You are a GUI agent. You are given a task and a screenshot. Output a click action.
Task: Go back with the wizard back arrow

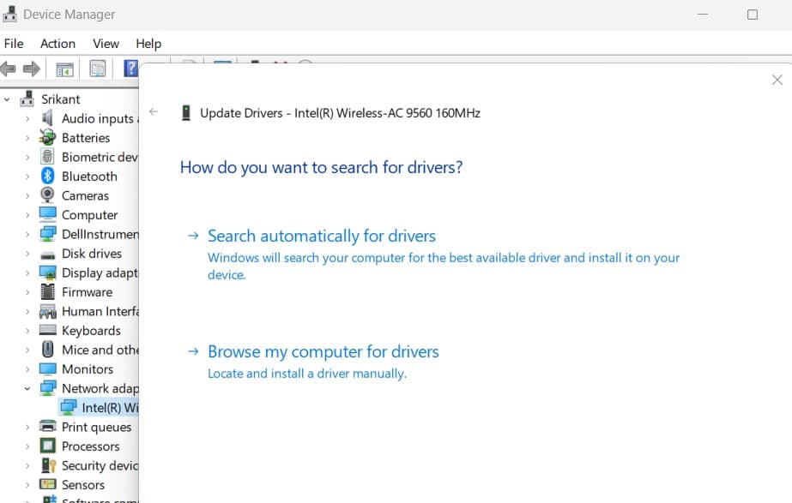click(154, 111)
